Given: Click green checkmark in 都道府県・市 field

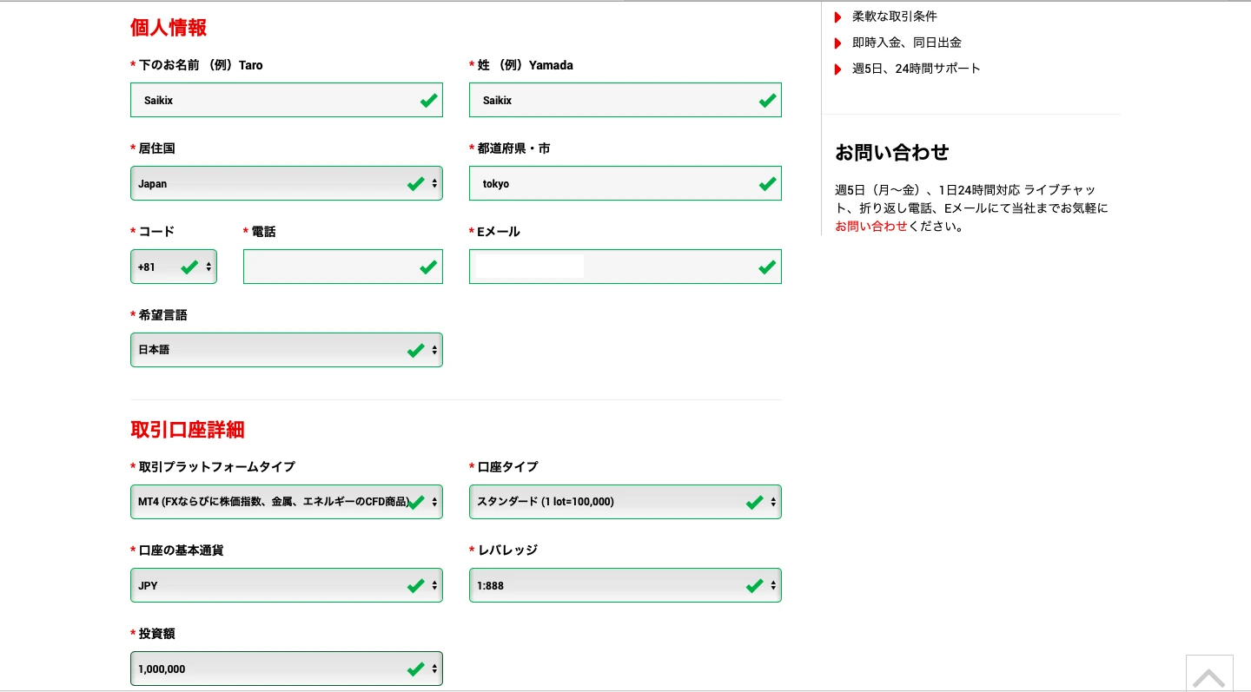Looking at the screenshot, I should [767, 184].
